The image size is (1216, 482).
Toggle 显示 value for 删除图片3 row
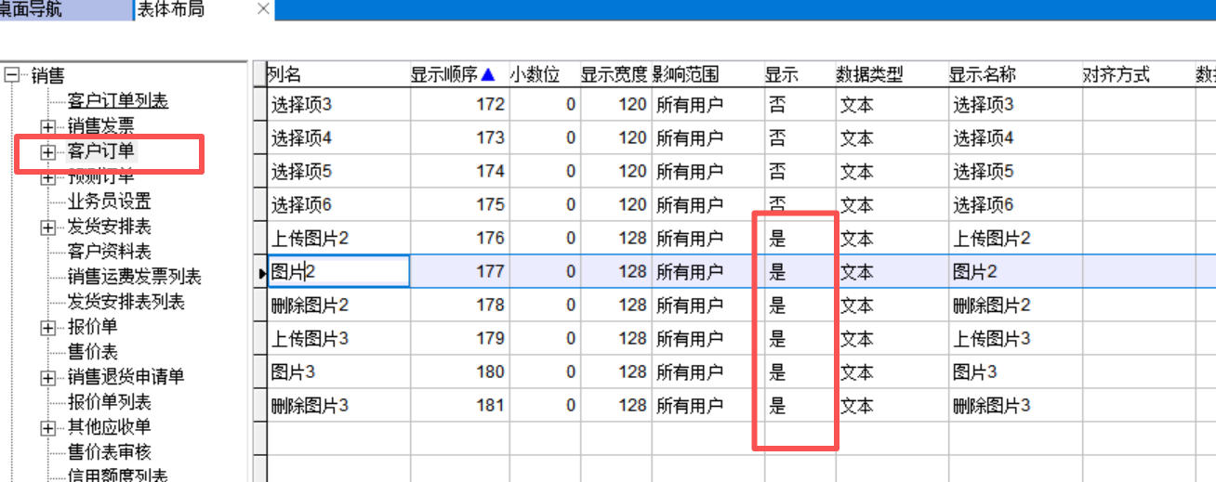click(777, 406)
